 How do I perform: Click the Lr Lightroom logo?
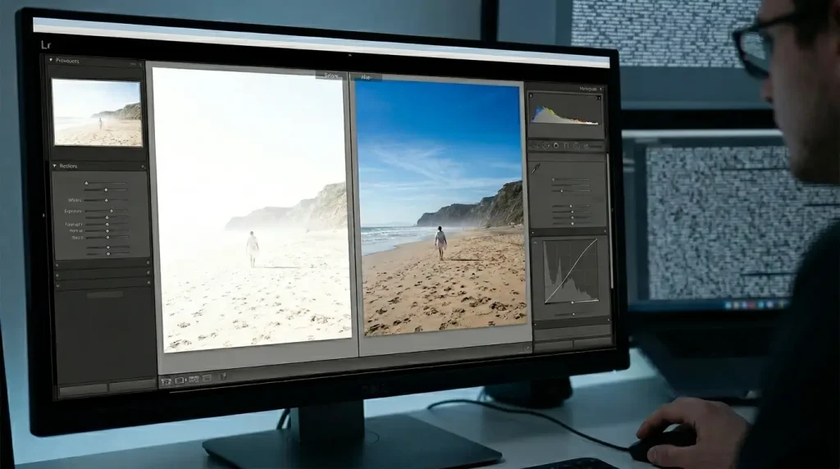[46, 44]
